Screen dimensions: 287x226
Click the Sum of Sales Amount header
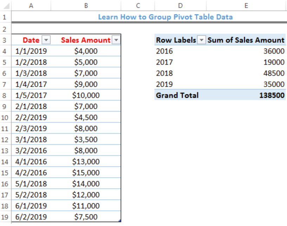246,40
